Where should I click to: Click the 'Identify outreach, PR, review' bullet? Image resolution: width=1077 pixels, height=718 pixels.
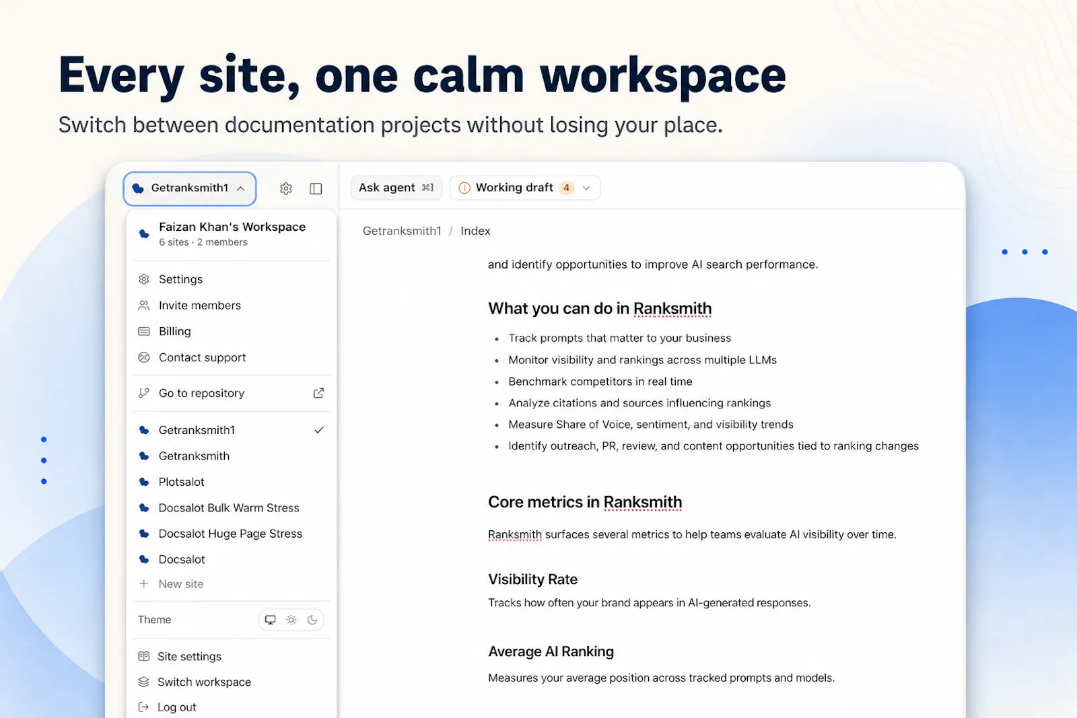click(714, 446)
